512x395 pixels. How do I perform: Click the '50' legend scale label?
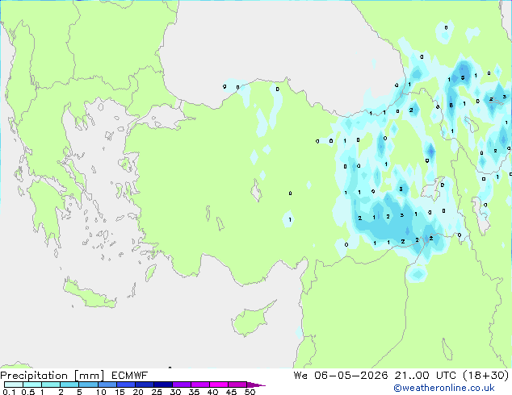pyautogui.click(x=250, y=392)
